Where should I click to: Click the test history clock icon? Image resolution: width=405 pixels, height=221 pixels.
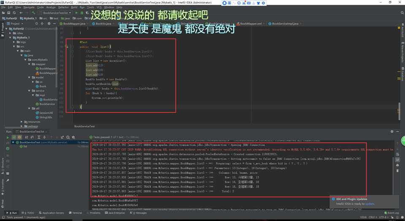click(68, 137)
